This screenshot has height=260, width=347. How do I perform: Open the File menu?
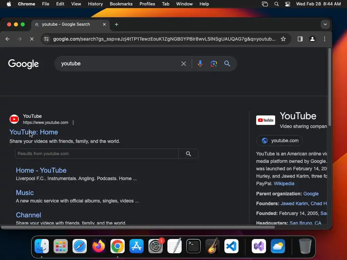(46, 4)
